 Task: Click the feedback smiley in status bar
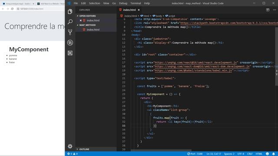pos(268,154)
